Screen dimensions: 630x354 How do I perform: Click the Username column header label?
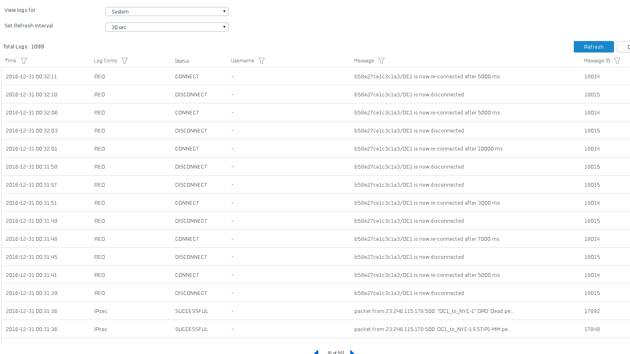tap(242, 61)
